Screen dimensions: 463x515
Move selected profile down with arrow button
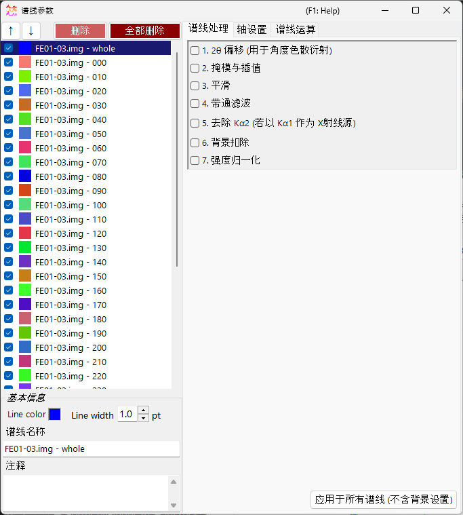click(31, 31)
